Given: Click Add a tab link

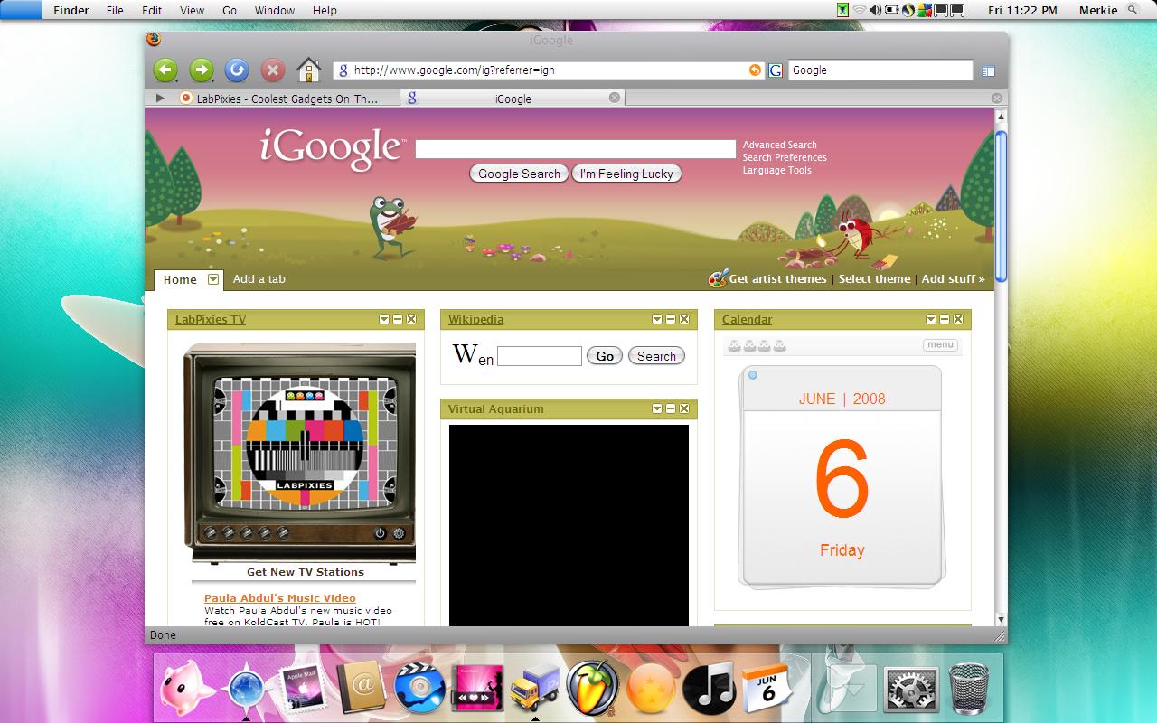Looking at the screenshot, I should point(259,279).
